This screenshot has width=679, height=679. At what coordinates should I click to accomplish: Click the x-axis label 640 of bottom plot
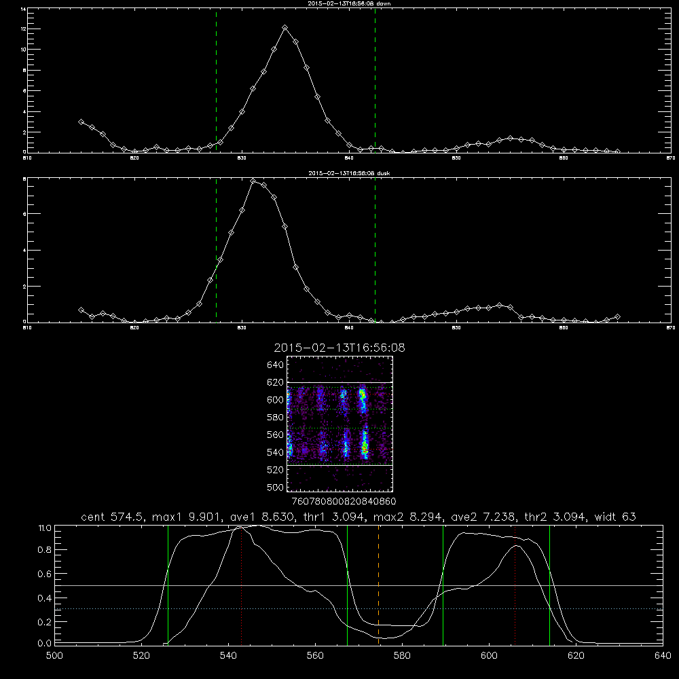pos(663,656)
